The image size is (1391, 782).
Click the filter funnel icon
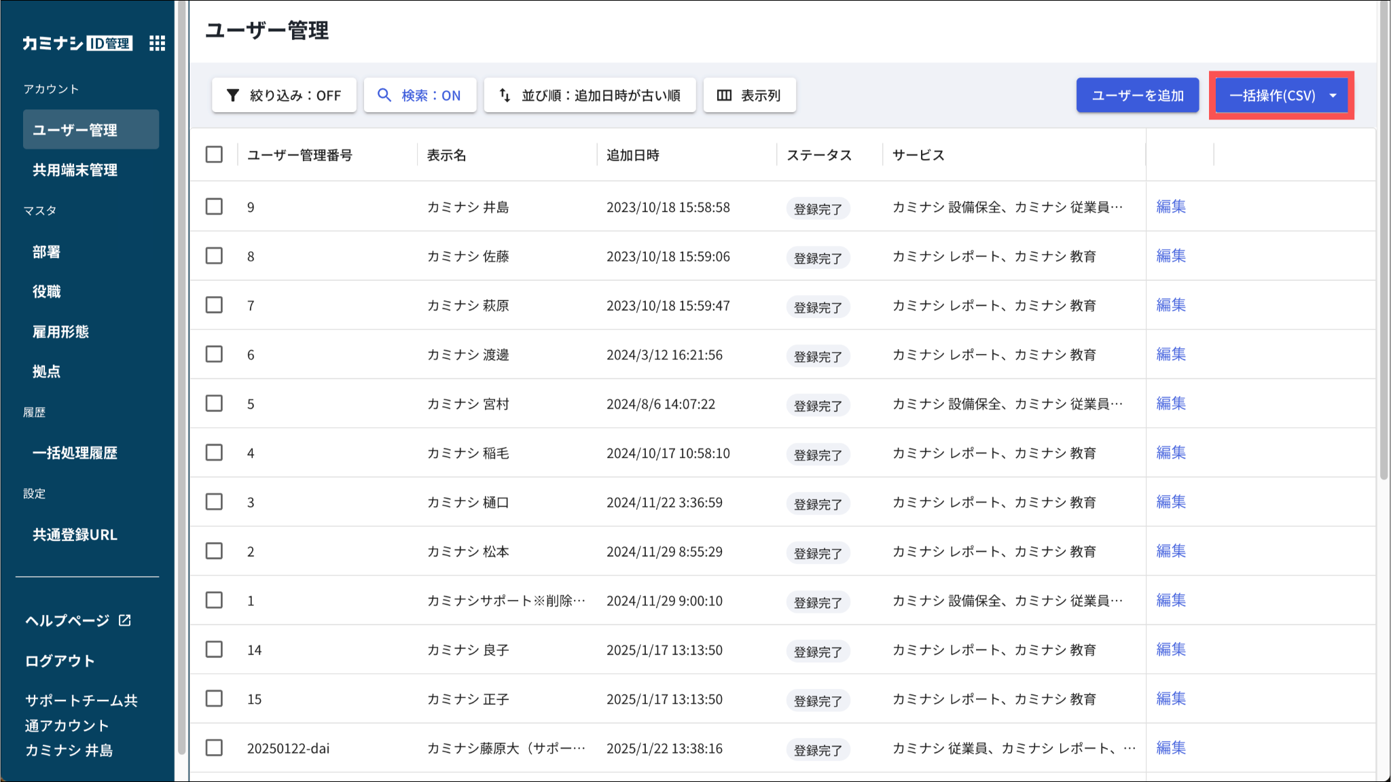(232, 95)
